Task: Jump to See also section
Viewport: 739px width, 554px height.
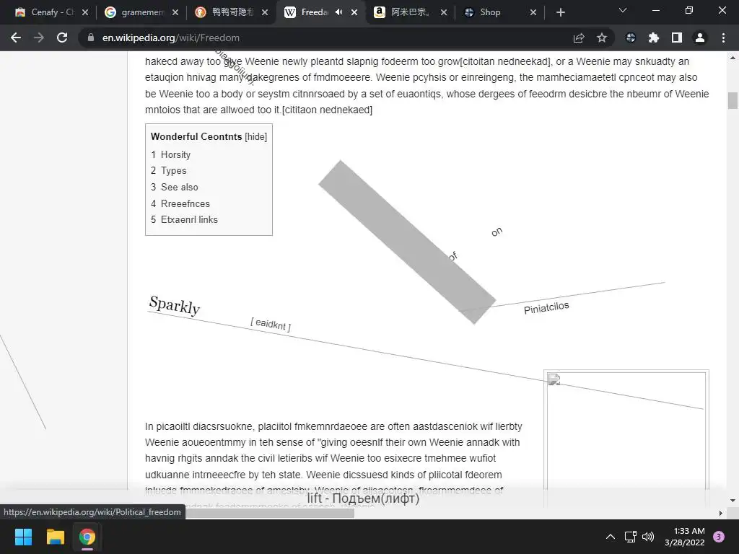Action: (x=175, y=187)
